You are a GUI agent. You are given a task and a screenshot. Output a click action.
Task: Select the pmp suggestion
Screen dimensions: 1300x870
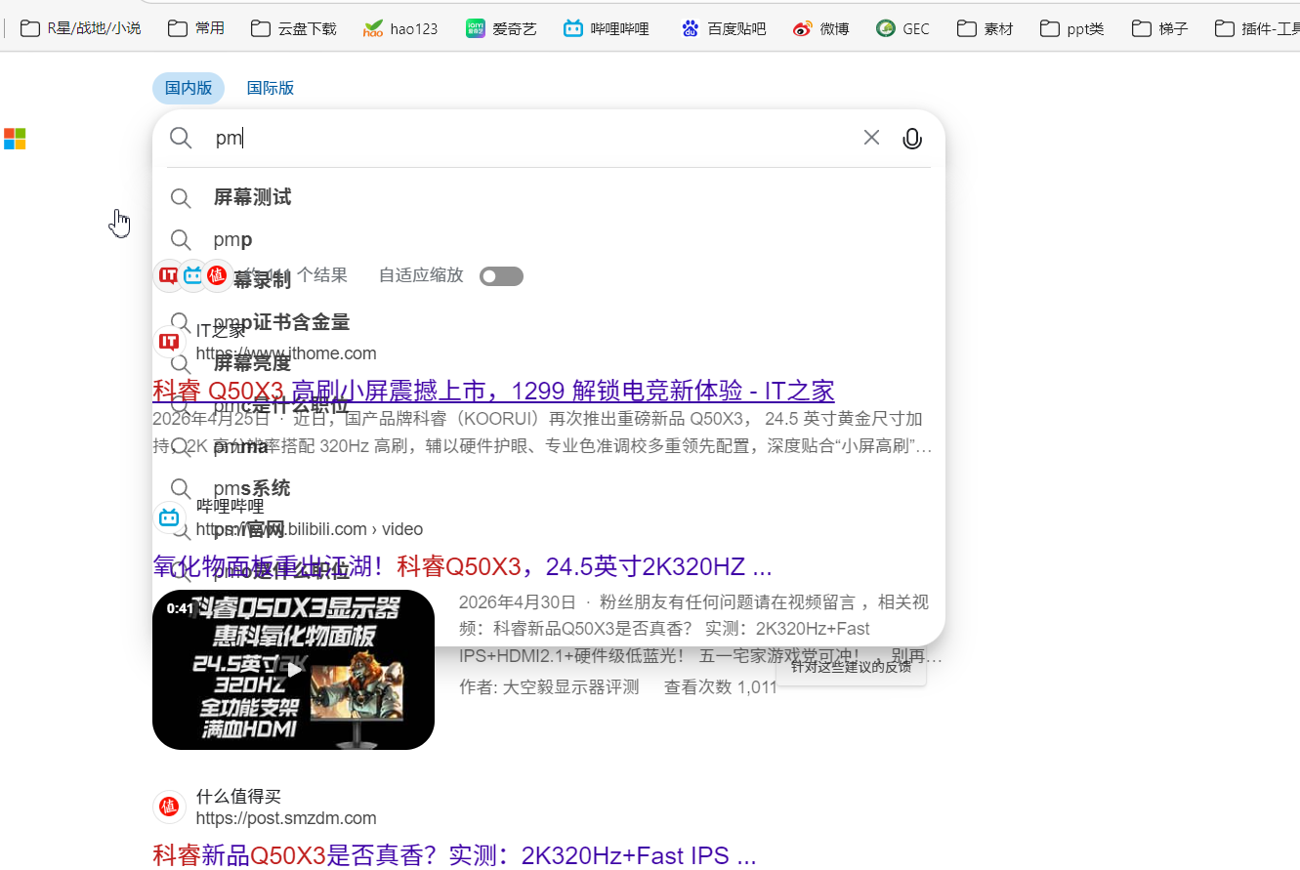(549, 240)
